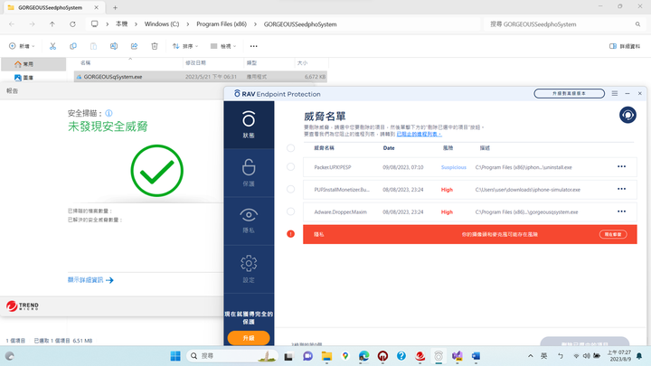Click the upgrade to premium button in RAV title bar

coord(569,94)
